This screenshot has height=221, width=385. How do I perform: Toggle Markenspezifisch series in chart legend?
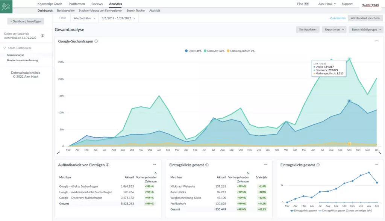[240, 51]
